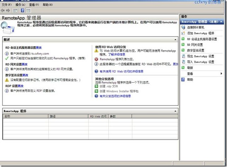Image resolution: width=227 pixels, height=167 pixels.
Task: Click the Forward arrow toolbar icon
Action: [x=8, y=11]
